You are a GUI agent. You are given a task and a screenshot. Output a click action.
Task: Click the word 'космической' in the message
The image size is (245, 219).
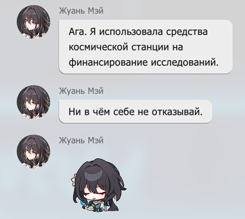(98, 47)
